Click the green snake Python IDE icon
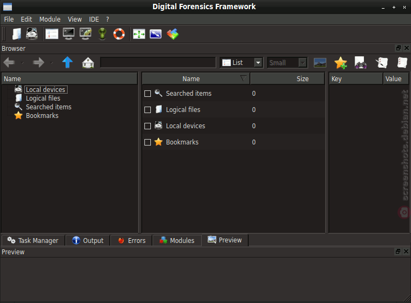Viewport: 411px width, 303px height. click(102, 34)
